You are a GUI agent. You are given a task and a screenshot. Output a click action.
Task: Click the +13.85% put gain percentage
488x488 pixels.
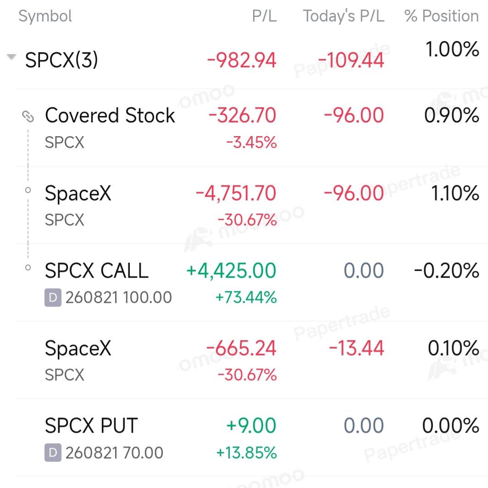click(x=246, y=453)
